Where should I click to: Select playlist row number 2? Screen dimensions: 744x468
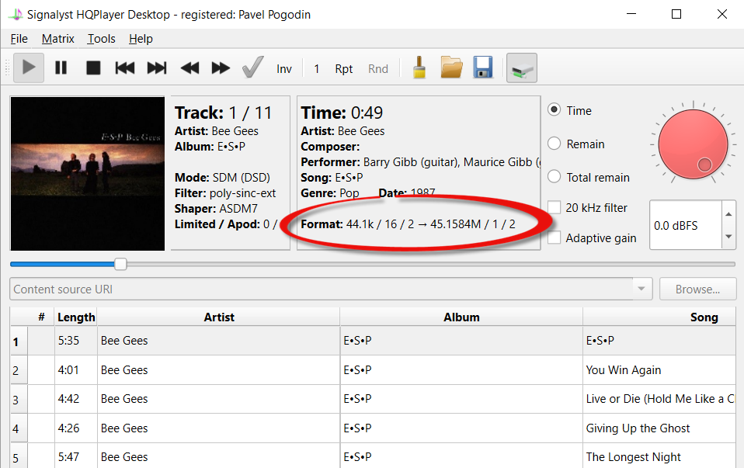16,370
